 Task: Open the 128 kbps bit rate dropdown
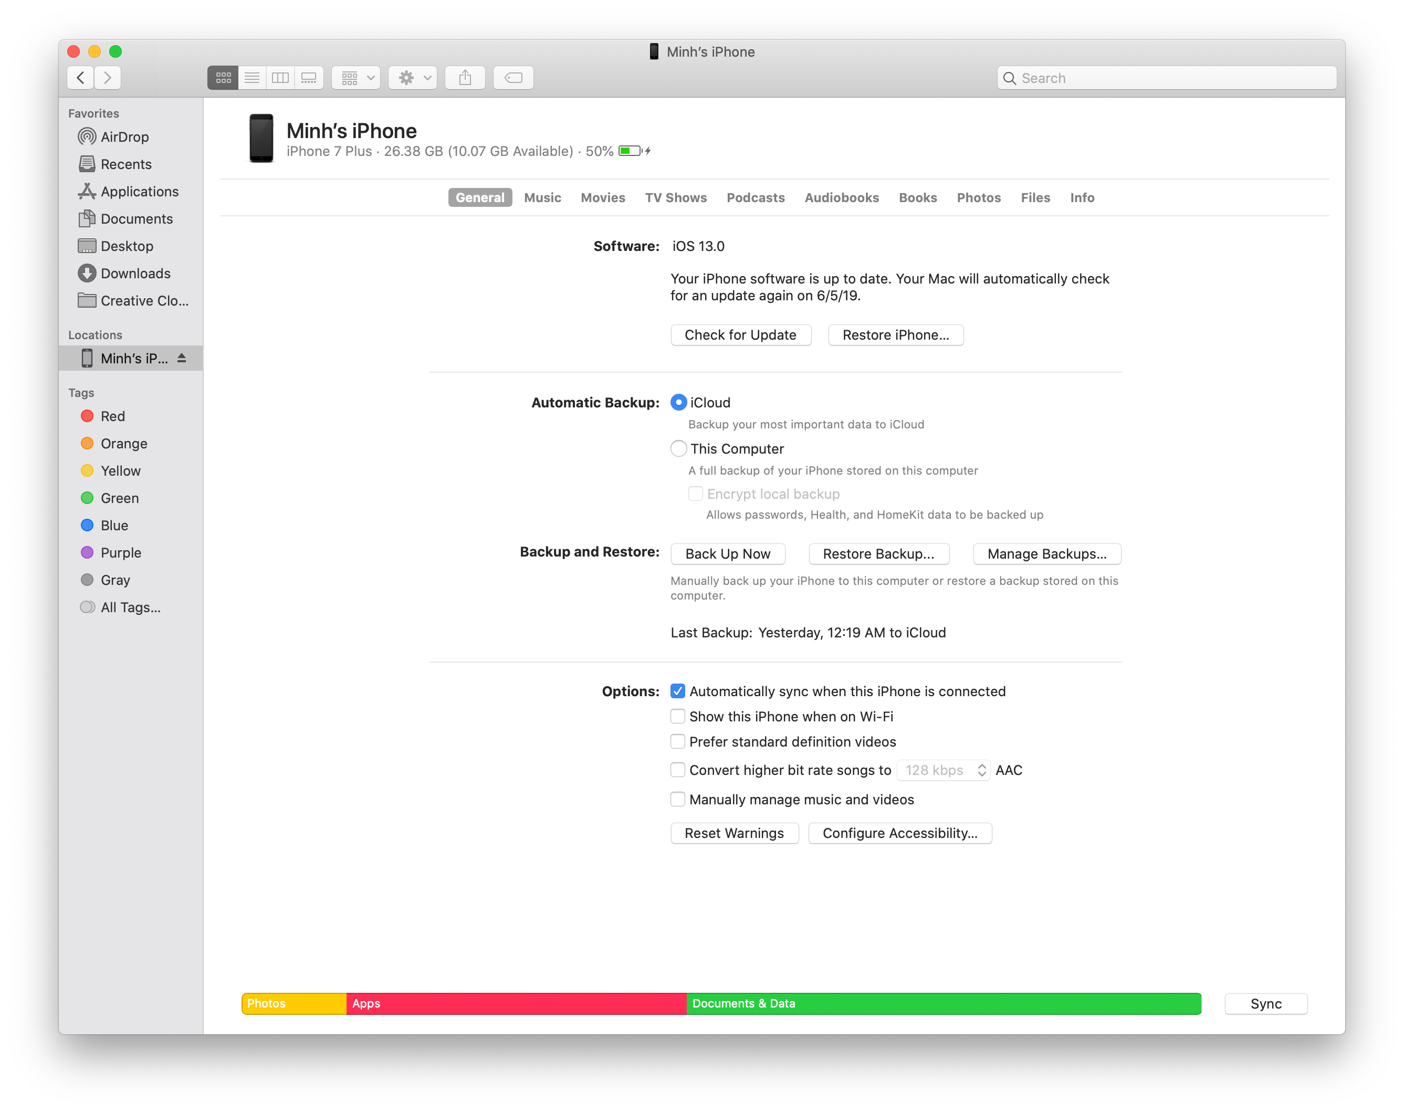pos(943,771)
